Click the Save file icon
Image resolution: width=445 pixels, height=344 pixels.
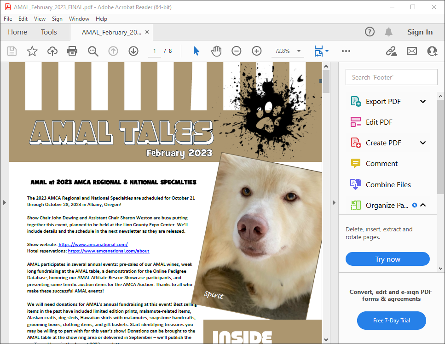tap(12, 51)
